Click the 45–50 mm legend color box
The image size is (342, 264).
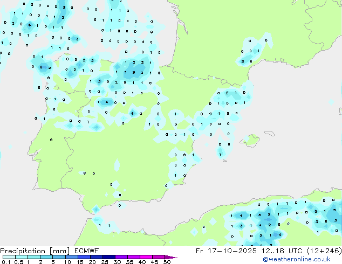click(159, 257)
